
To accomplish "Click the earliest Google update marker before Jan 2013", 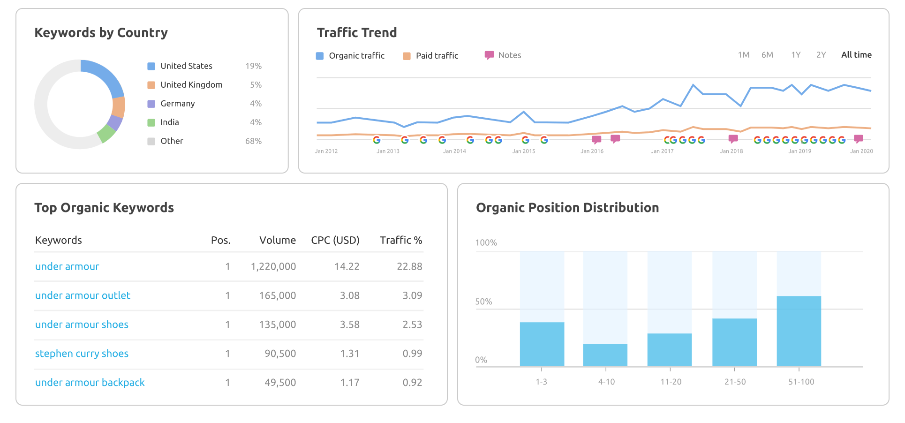I will click(x=377, y=140).
